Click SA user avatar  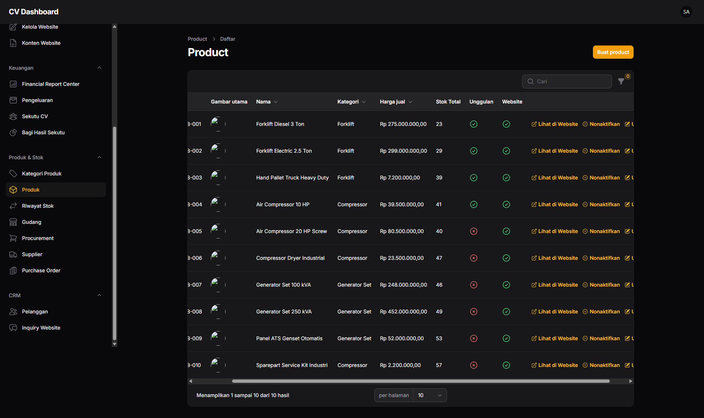[686, 12]
